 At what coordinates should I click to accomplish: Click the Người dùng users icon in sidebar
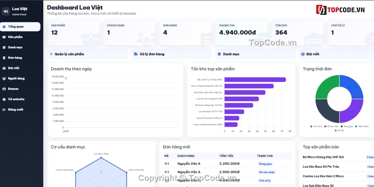click(4, 78)
